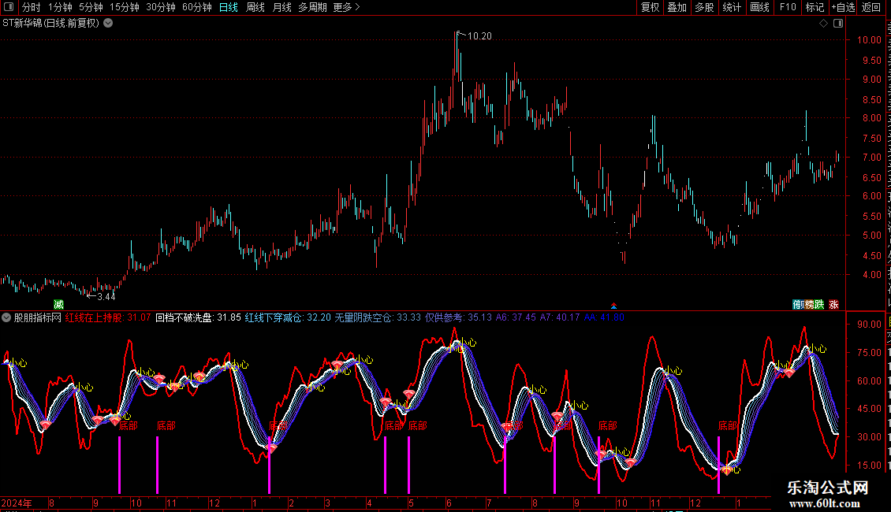Click the 回档不破洗盘: 31.85 value

click(199, 317)
